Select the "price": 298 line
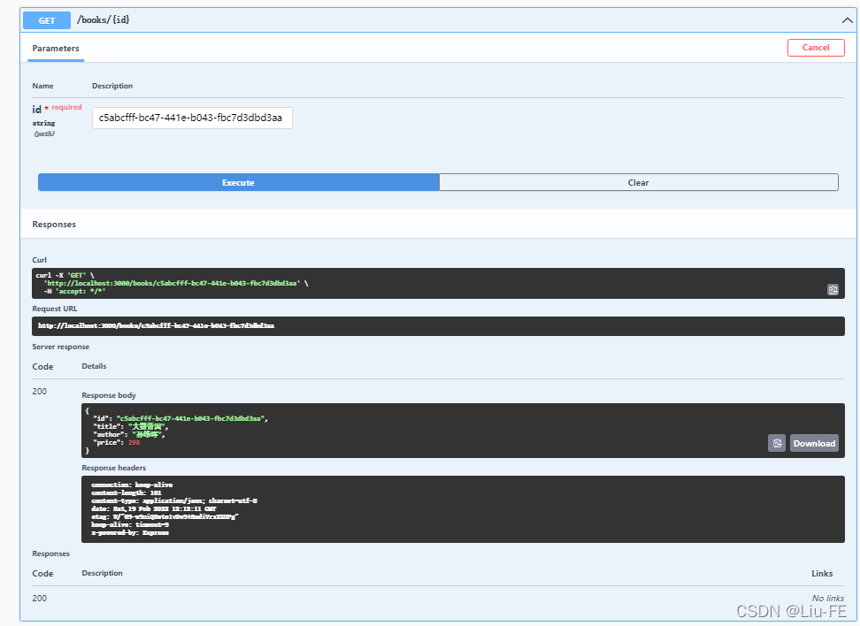The height and width of the screenshot is (626, 860). pyautogui.click(x=116, y=442)
